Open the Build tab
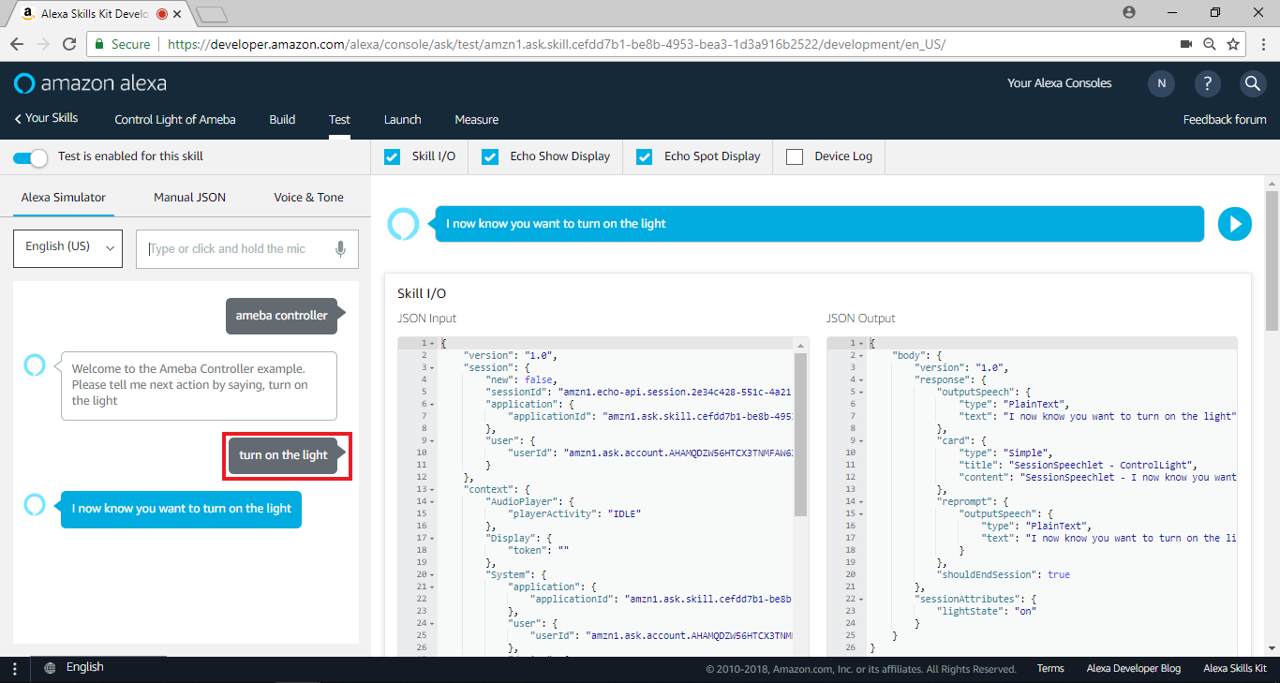Viewport: 1280px width, 683px height. (x=282, y=120)
